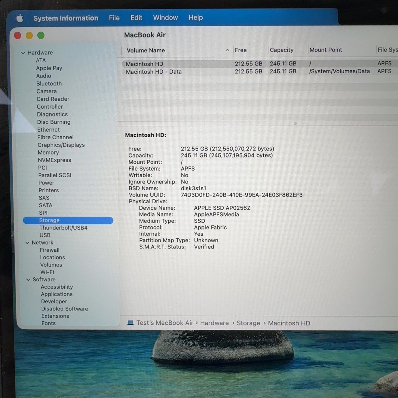This screenshot has height=398, width=398.
Task: Select Audio in the sidebar
Action: [44, 76]
